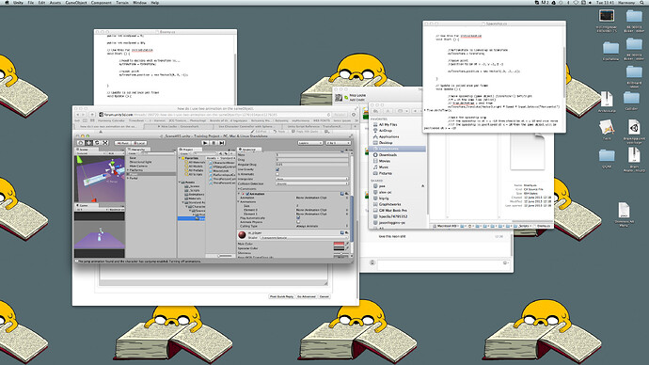Select the Scale tool in Unity toolbar
This screenshot has height=365, width=649.
tap(104, 143)
